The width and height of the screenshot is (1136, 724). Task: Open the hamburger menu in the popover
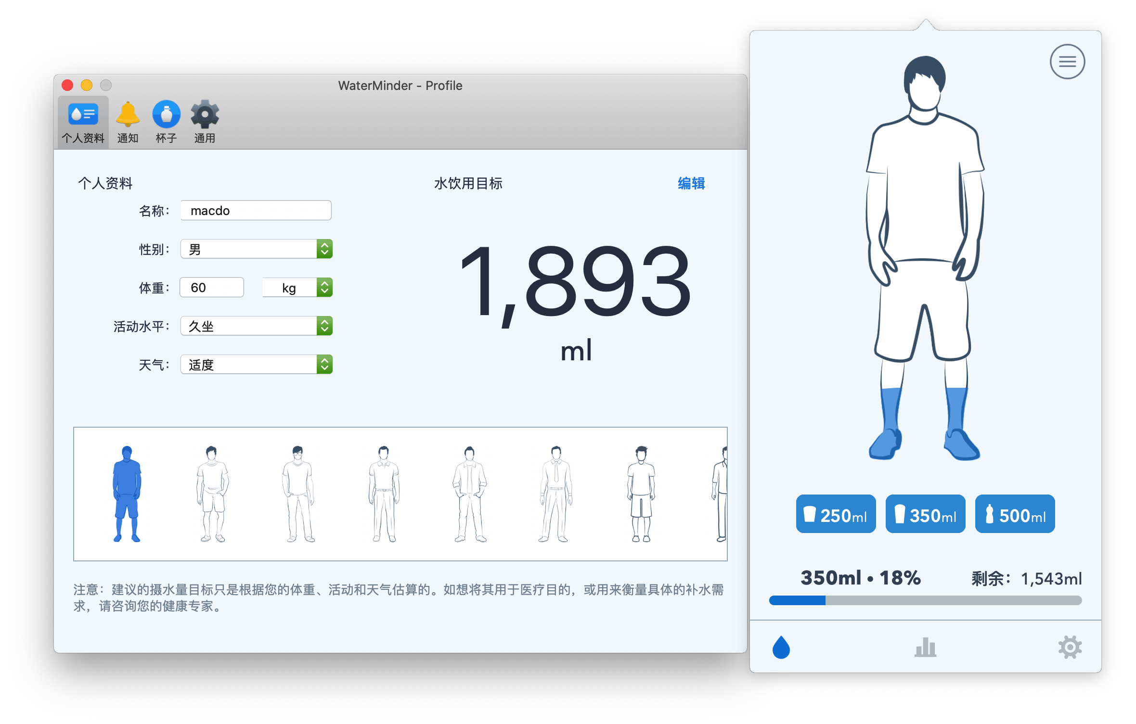pyautogui.click(x=1067, y=62)
